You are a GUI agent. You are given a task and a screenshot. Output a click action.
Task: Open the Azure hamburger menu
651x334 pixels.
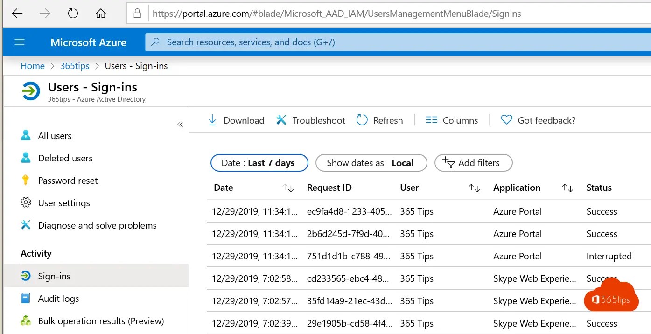point(20,42)
